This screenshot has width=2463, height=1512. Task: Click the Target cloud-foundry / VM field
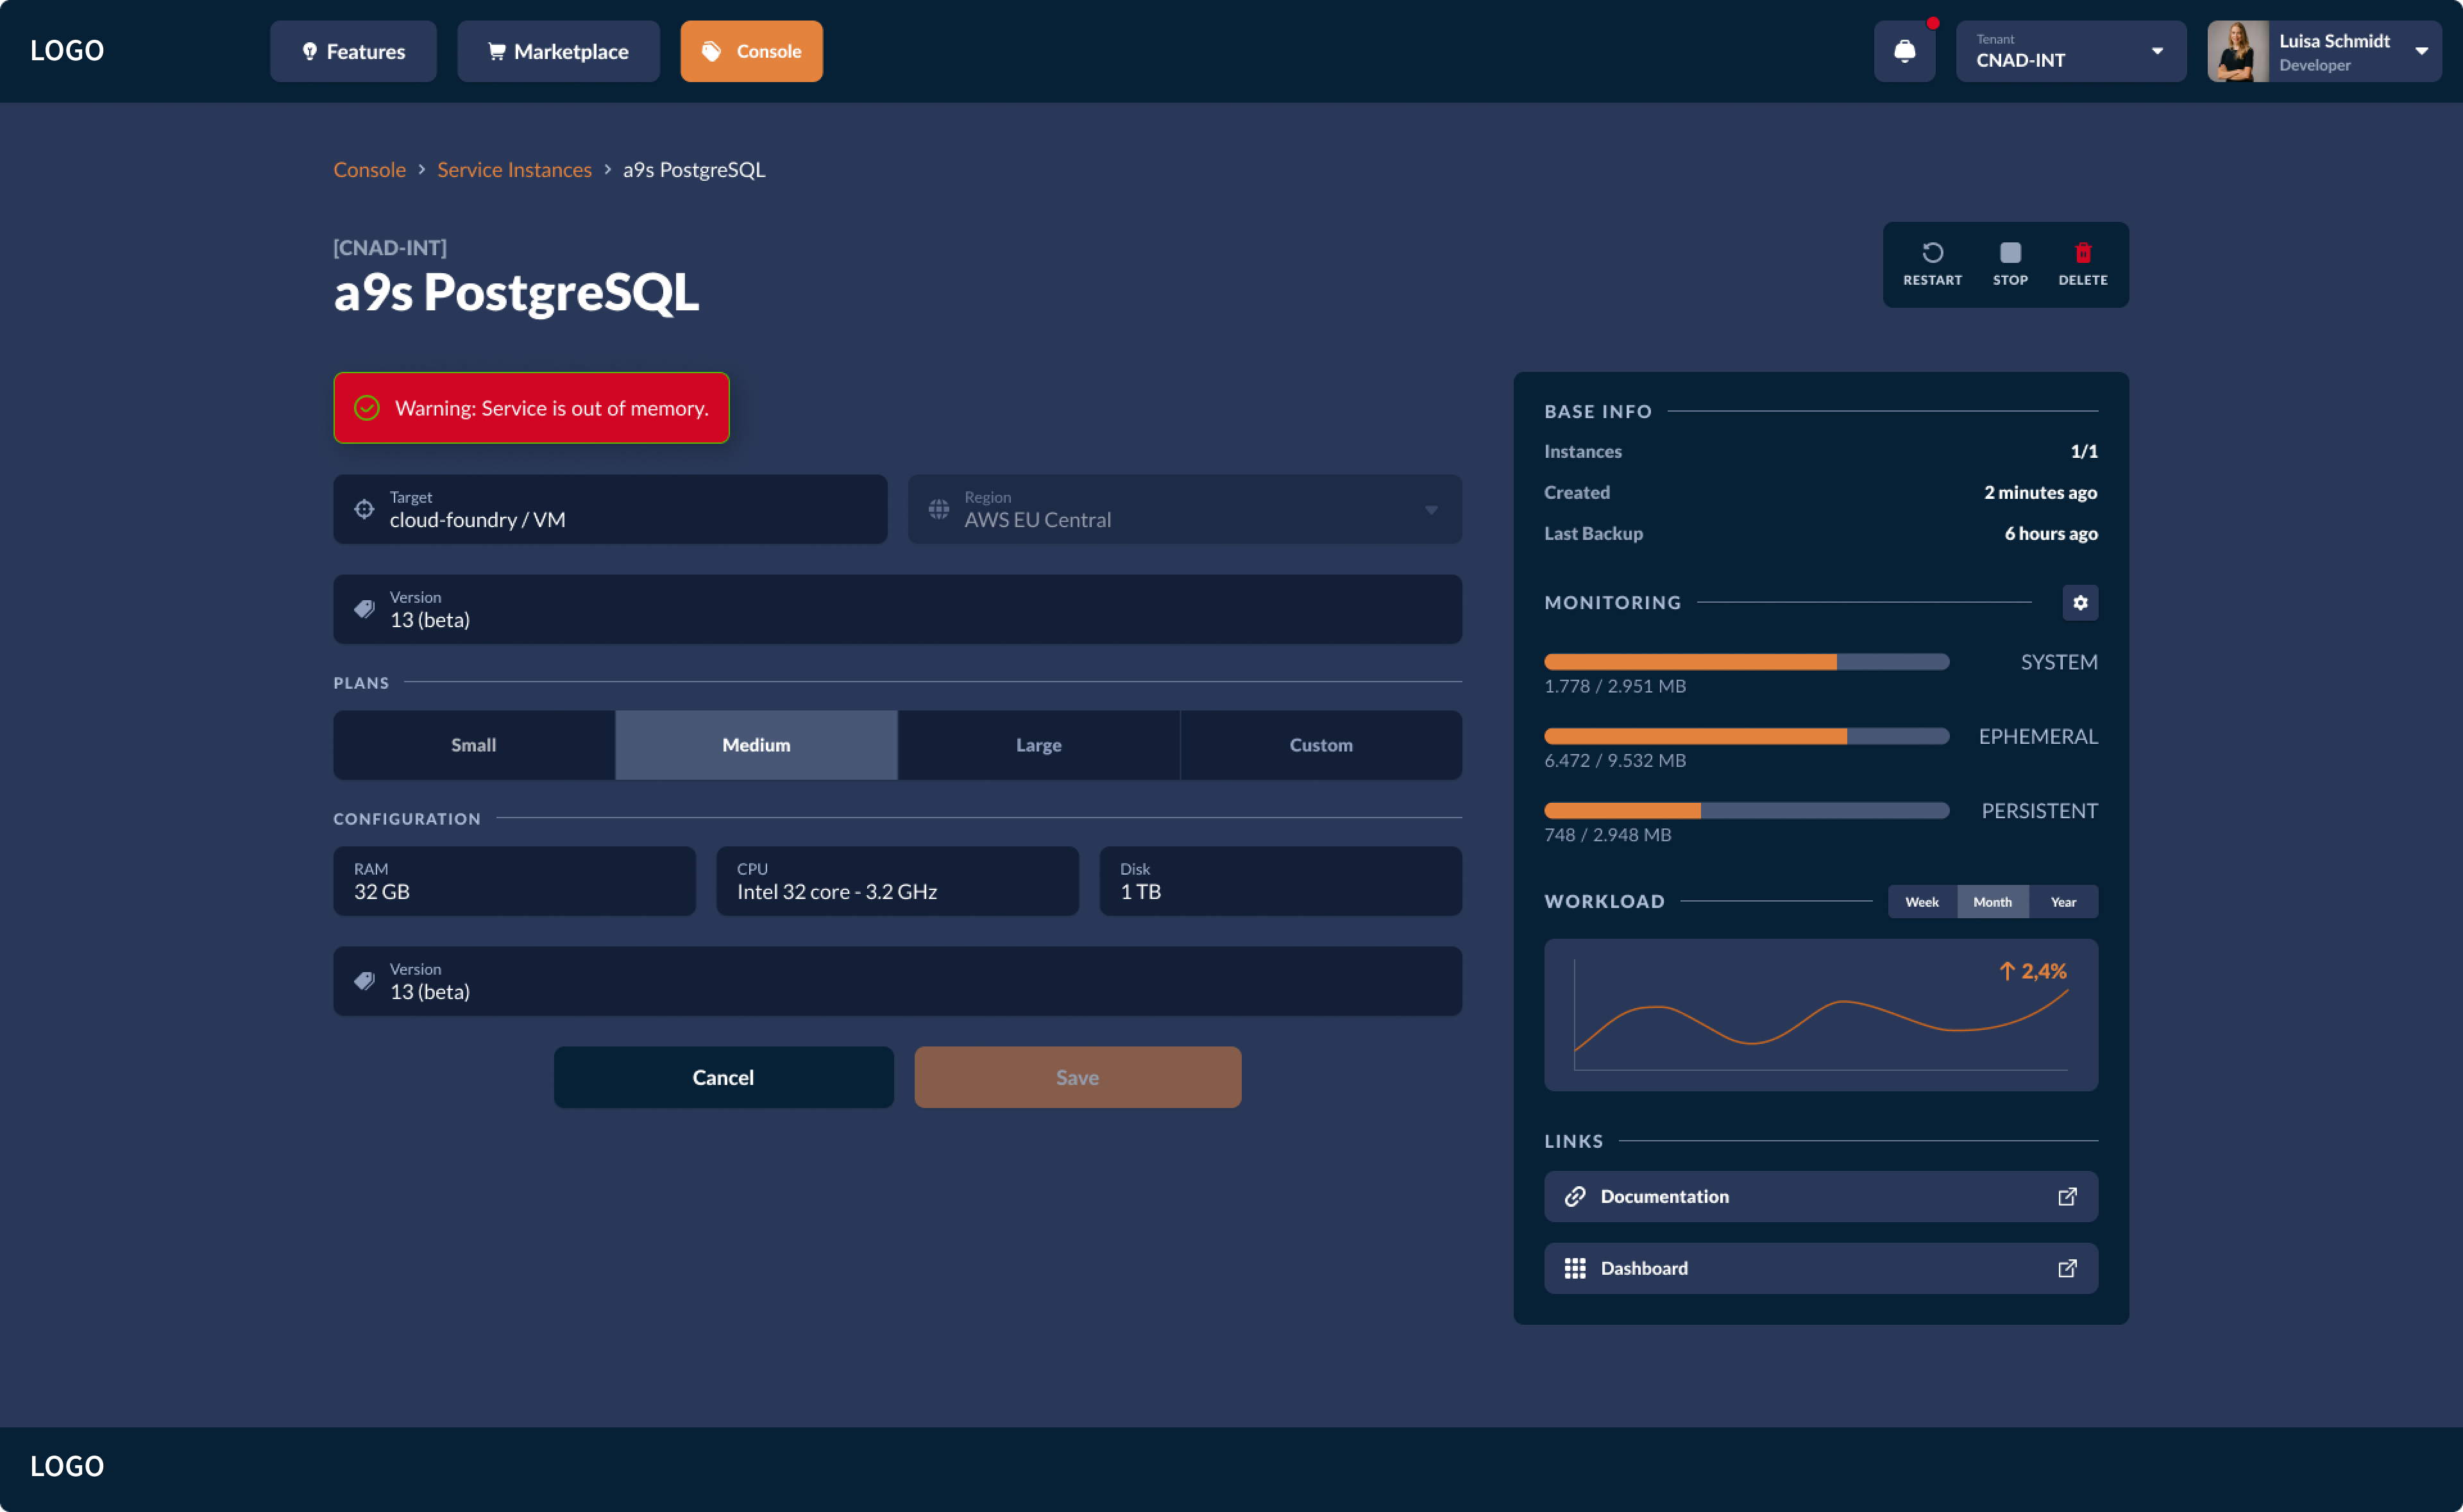pos(610,509)
